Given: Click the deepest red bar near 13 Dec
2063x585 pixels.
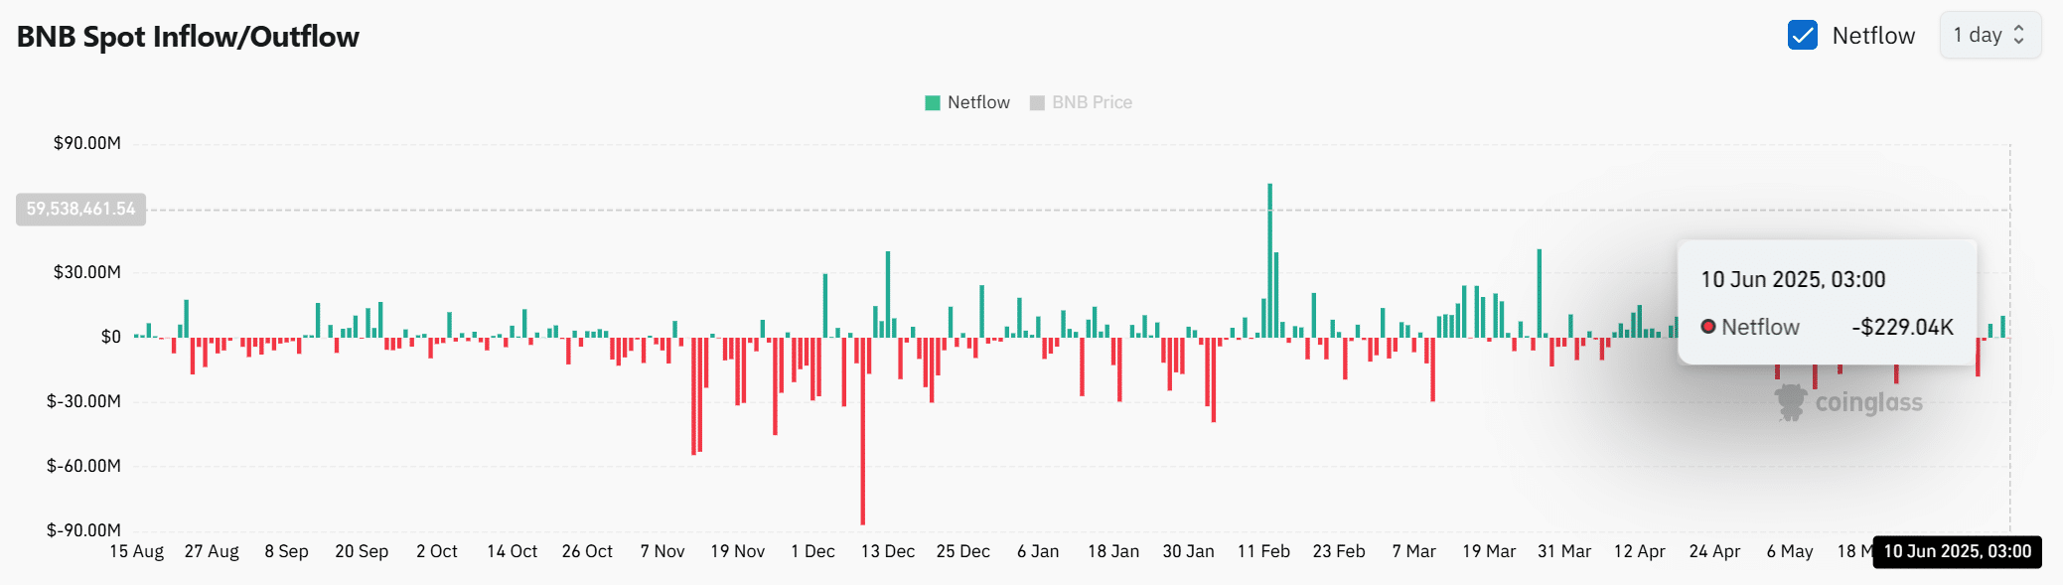Looking at the screenshot, I should tap(862, 430).
